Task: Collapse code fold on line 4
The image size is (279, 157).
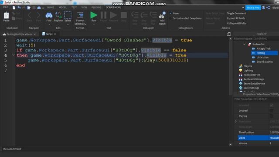Action: (x=14, y=55)
